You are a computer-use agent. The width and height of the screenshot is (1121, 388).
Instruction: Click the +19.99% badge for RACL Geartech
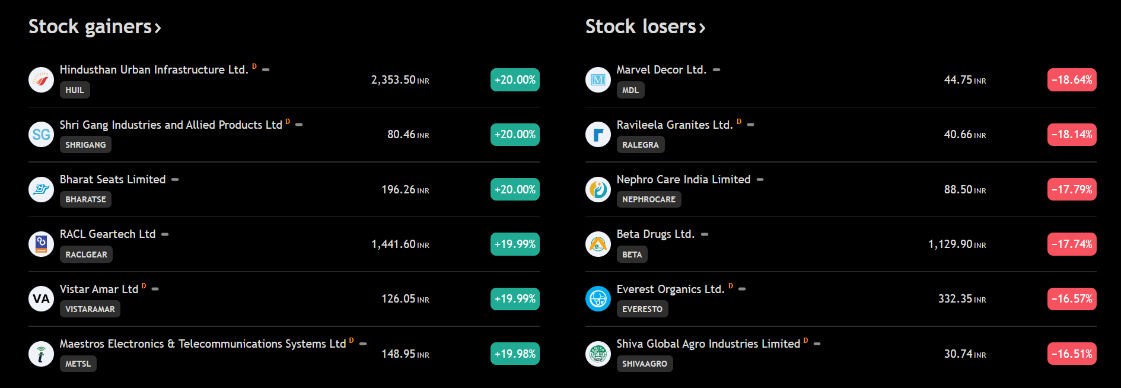pos(515,244)
